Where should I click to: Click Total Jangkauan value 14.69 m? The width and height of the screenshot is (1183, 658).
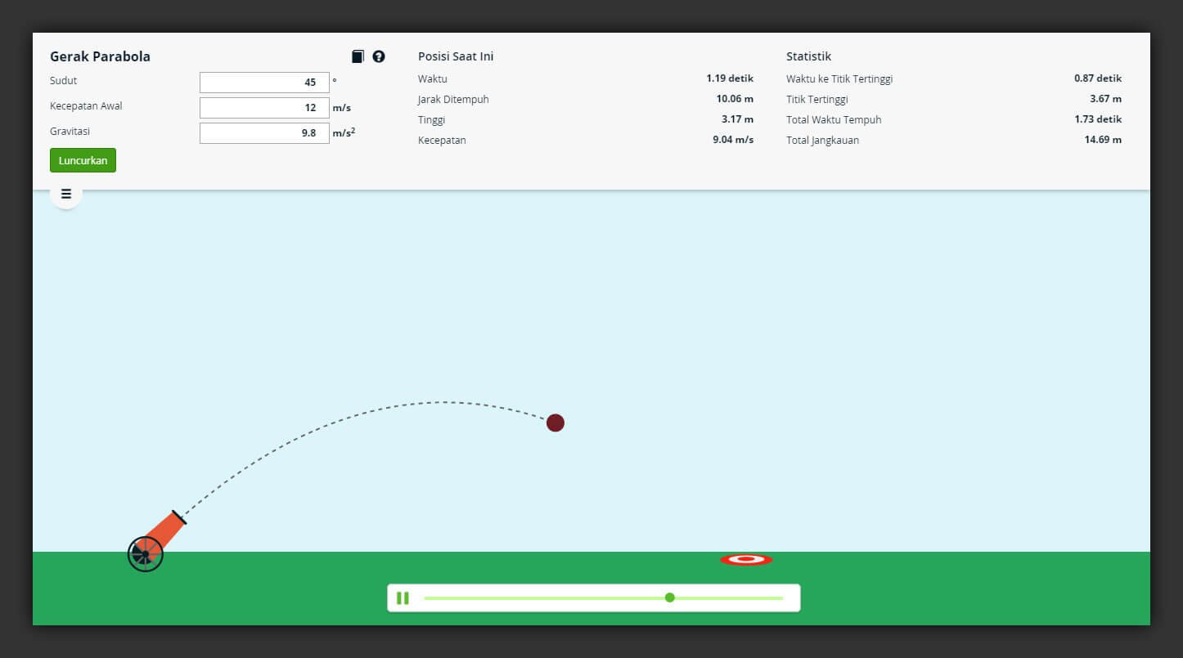[x=1103, y=140]
